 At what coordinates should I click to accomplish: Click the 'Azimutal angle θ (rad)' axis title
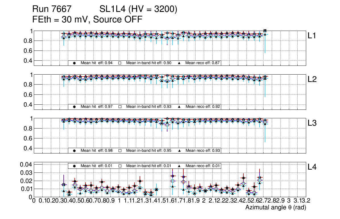[x=275, y=208]
